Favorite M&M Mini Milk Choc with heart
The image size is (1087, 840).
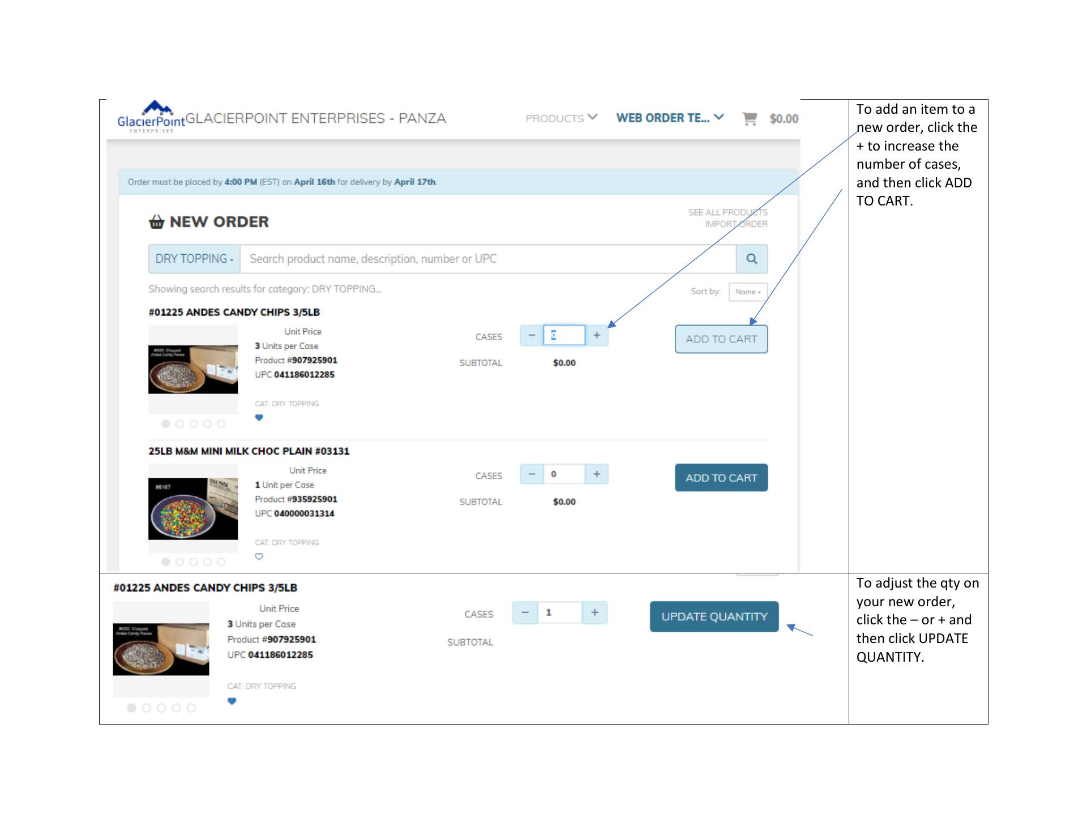coord(259,556)
